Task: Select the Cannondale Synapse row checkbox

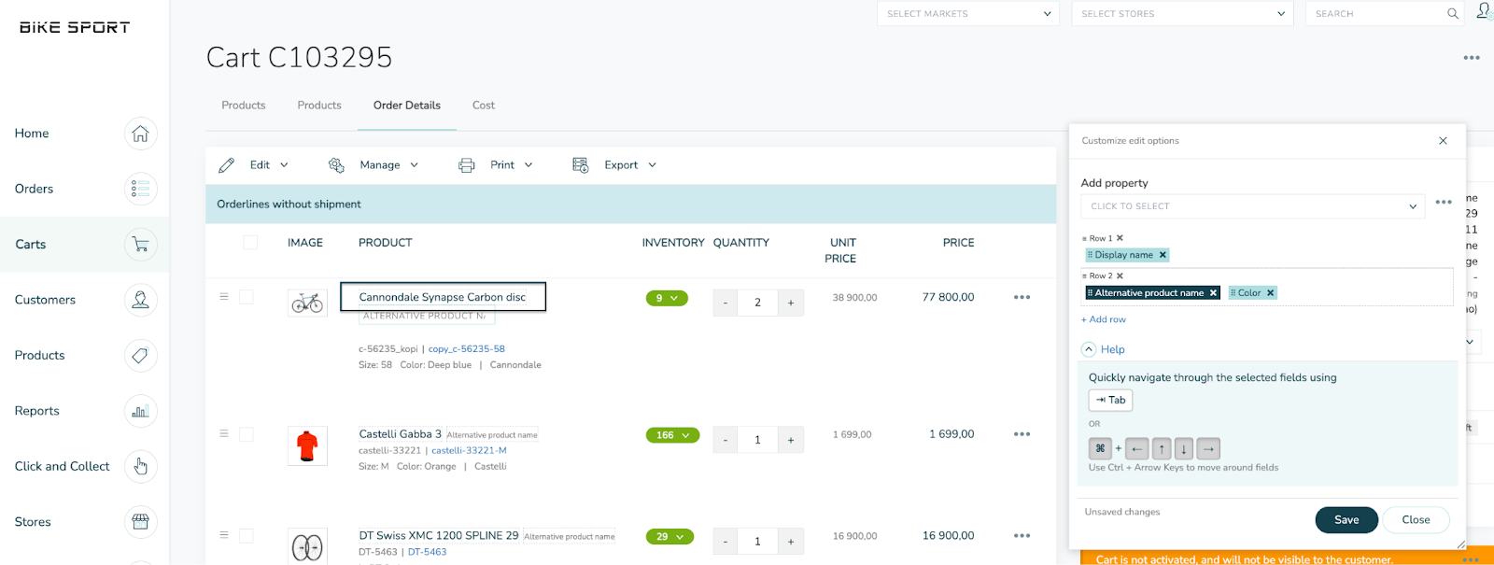Action: point(247,297)
